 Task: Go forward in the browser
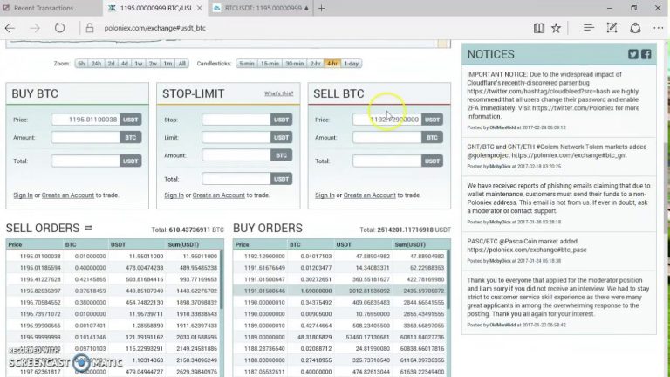click(x=35, y=28)
